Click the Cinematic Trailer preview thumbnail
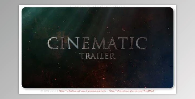The height and width of the screenshot is (99, 195). tap(97, 48)
